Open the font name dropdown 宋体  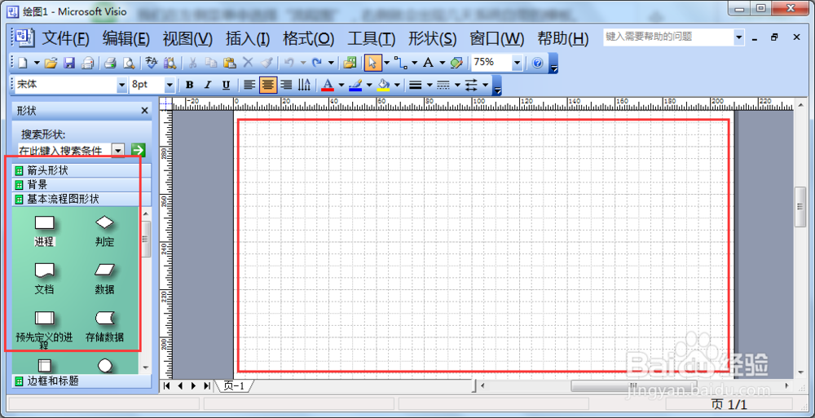pyautogui.click(x=122, y=85)
